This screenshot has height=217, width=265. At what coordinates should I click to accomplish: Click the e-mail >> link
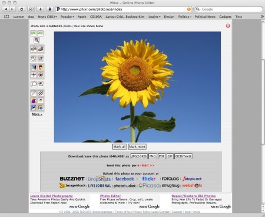click(x=145, y=165)
